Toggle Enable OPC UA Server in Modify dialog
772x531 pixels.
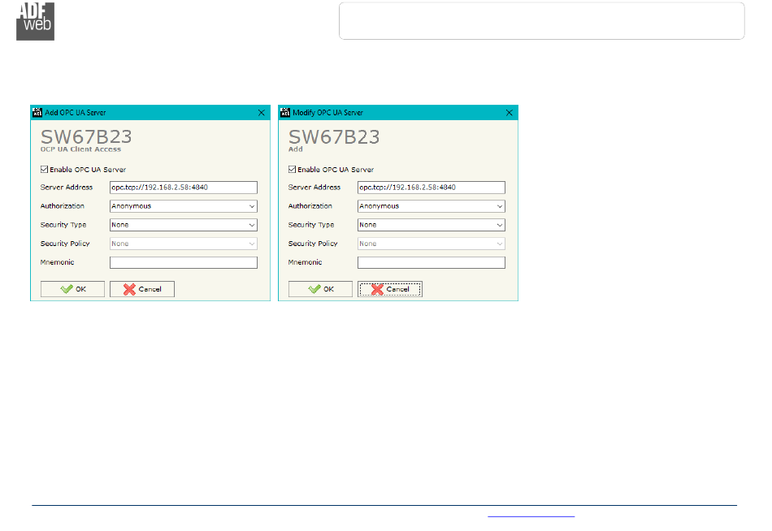(x=293, y=170)
